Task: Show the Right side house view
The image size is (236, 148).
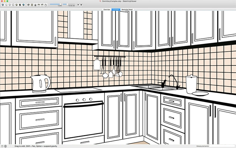Action: pyautogui.click(x=39, y=5)
